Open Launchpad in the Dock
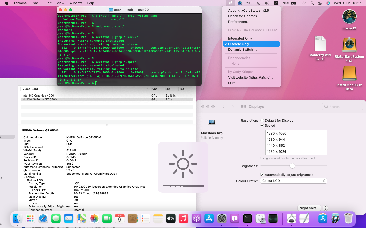Screen dimensions: 366x228 tap(30, 218)
